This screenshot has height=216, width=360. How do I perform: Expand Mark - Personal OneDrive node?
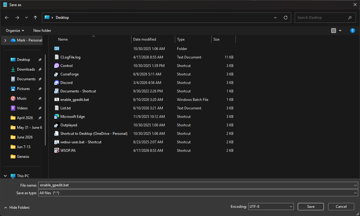pyautogui.click(x=5, y=40)
